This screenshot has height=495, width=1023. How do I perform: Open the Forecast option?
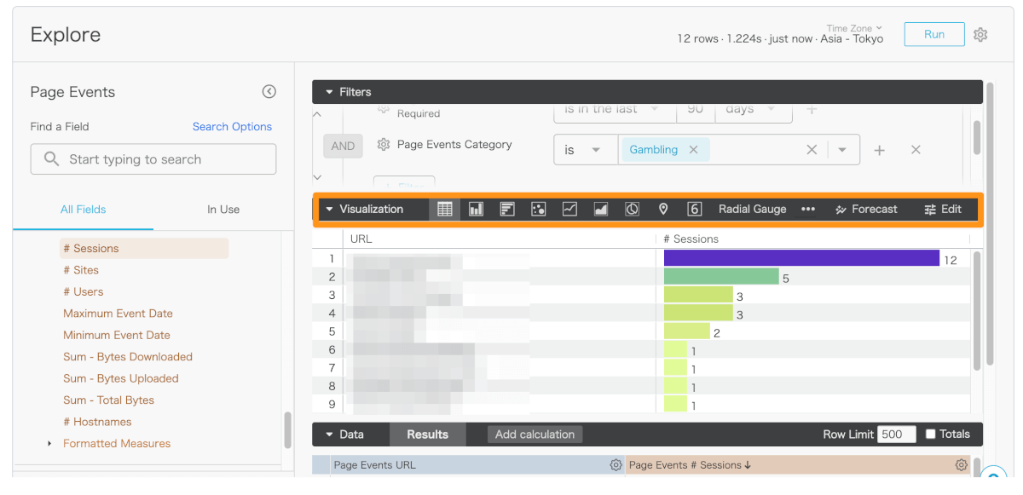click(866, 210)
